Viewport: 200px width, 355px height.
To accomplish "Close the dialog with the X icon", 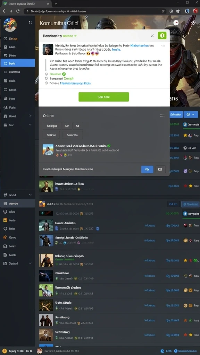I will pyautogui.click(x=152, y=36).
